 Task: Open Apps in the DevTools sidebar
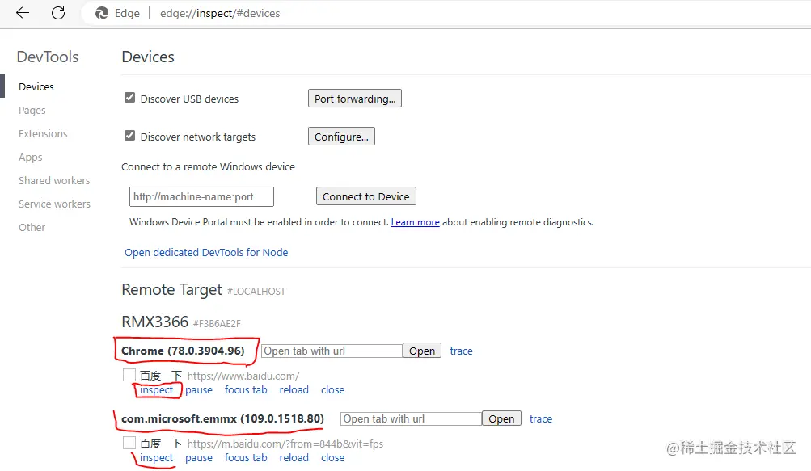pos(31,158)
